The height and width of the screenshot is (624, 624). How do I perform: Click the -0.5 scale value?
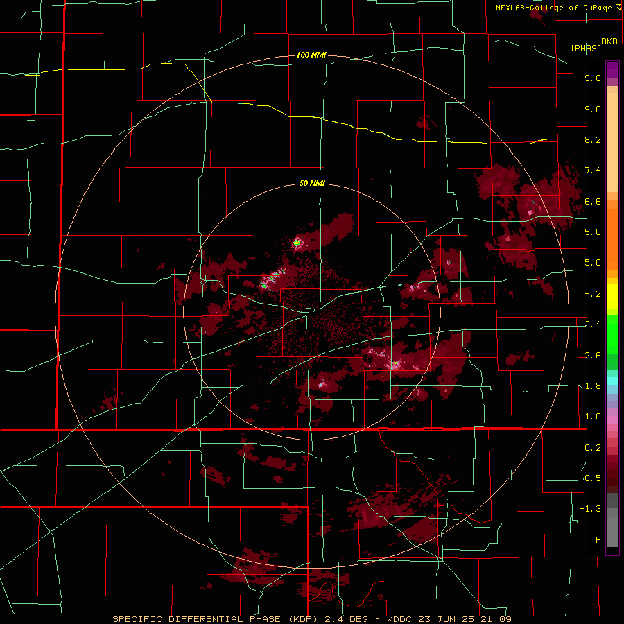591,478
